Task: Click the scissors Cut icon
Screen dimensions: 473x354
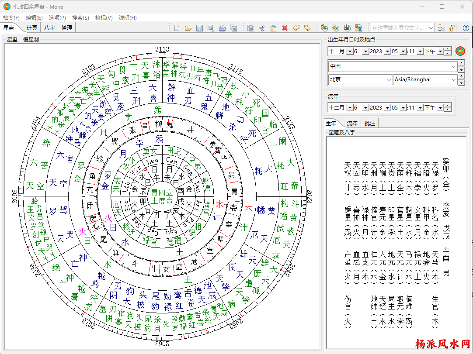Action: (262, 28)
